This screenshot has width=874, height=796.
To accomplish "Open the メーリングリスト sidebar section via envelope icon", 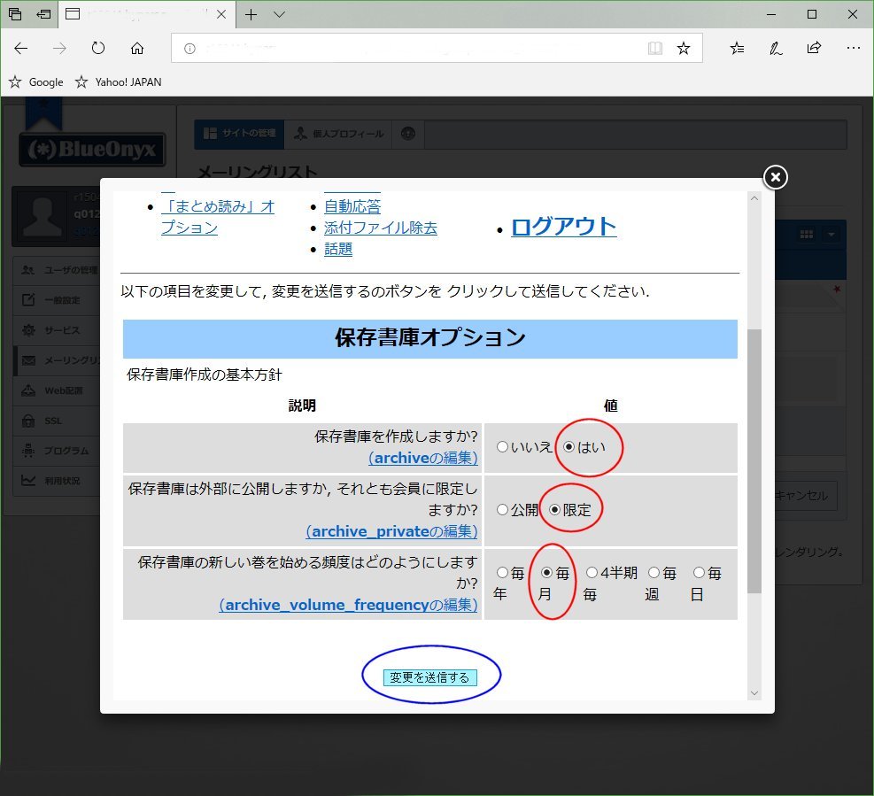I will 27,359.
